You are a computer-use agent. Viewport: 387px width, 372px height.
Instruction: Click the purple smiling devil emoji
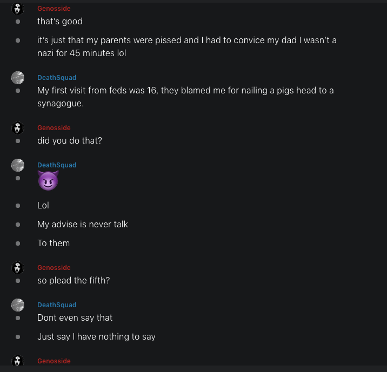click(x=48, y=180)
